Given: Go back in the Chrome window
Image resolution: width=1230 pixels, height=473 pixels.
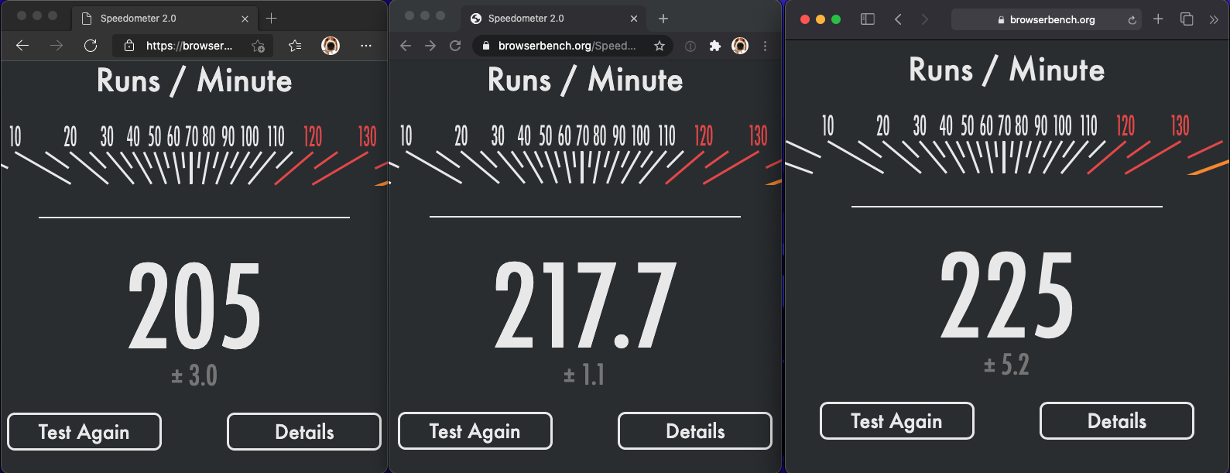Looking at the screenshot, I should coord(406,46).
